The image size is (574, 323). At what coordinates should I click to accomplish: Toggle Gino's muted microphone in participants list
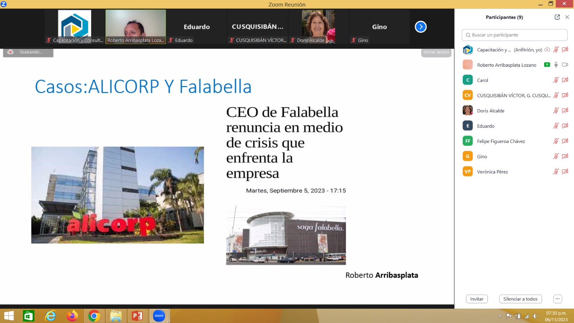[x=556, y=156]
